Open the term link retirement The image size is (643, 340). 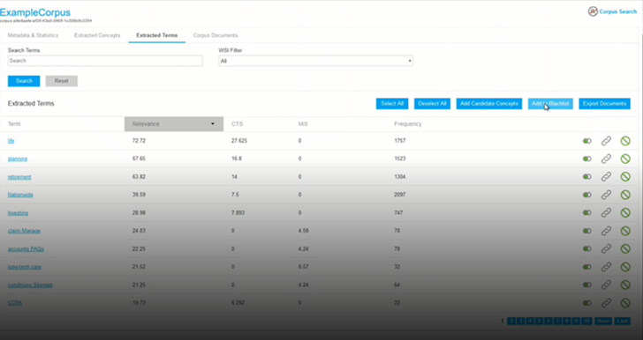(x=19, y=177)
